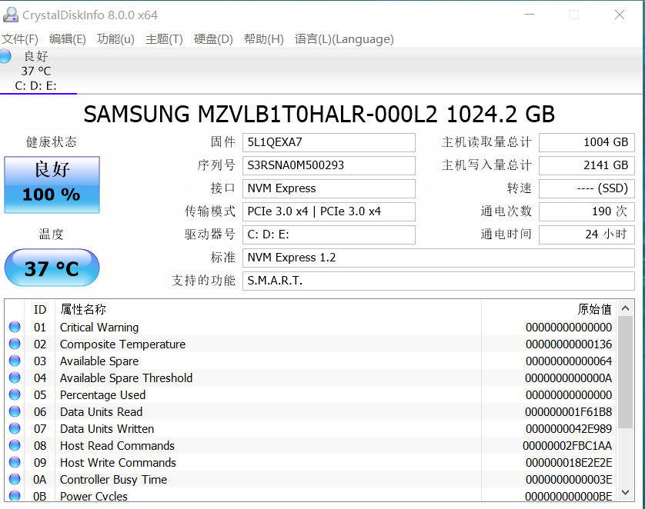Image resolution: width=645 pixels, height=509 pixels.
Task: Open the 功能(u) menu
Action: click(115, 39)
